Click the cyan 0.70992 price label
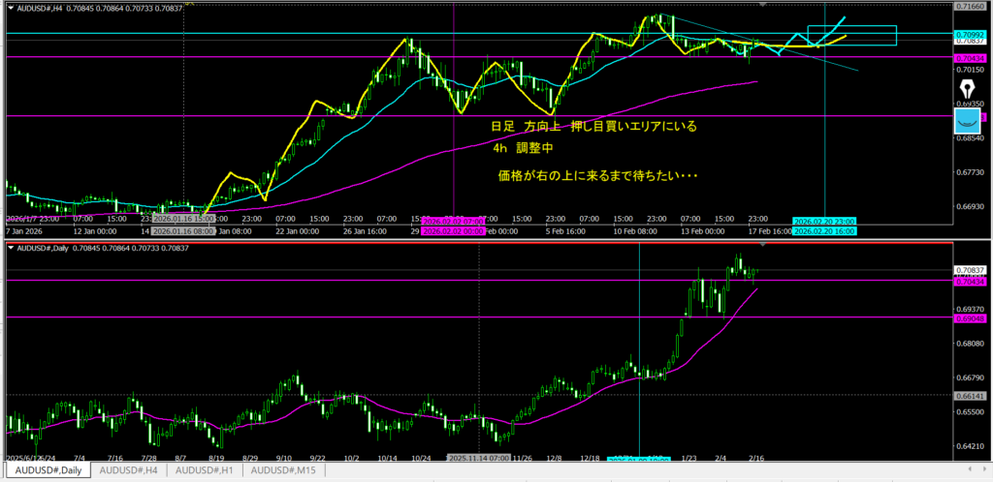 970,33
